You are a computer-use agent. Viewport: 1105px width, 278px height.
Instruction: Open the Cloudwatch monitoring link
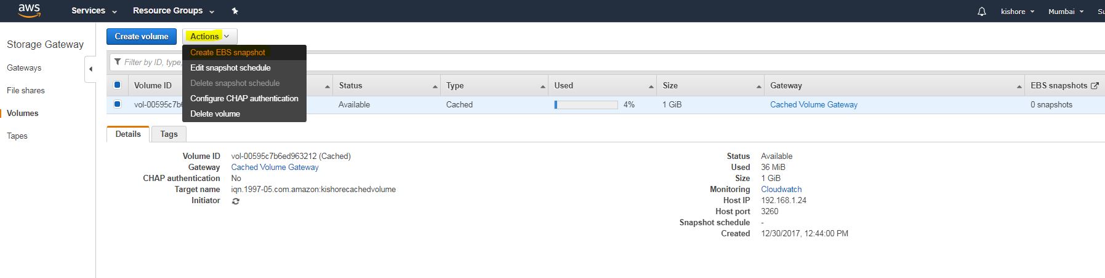click(781, 190)
